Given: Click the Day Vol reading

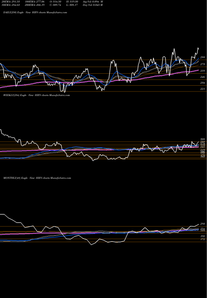Looking at the screenshot, I should click(x=93, y=5).
